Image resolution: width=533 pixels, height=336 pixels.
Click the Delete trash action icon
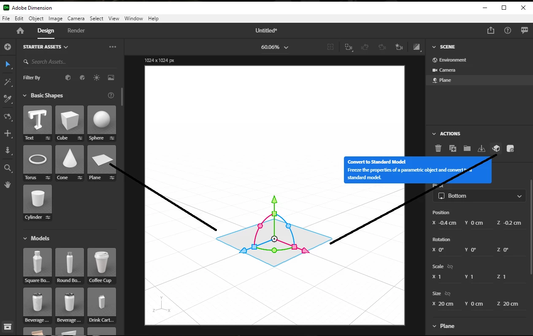(438, 148)
